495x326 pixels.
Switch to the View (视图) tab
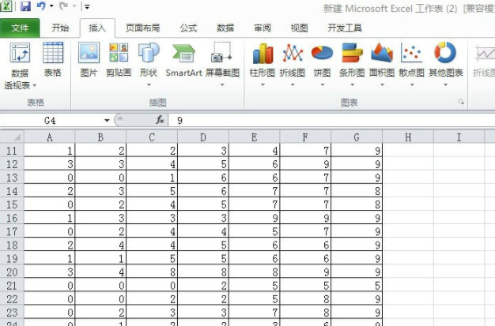point(299,28)
